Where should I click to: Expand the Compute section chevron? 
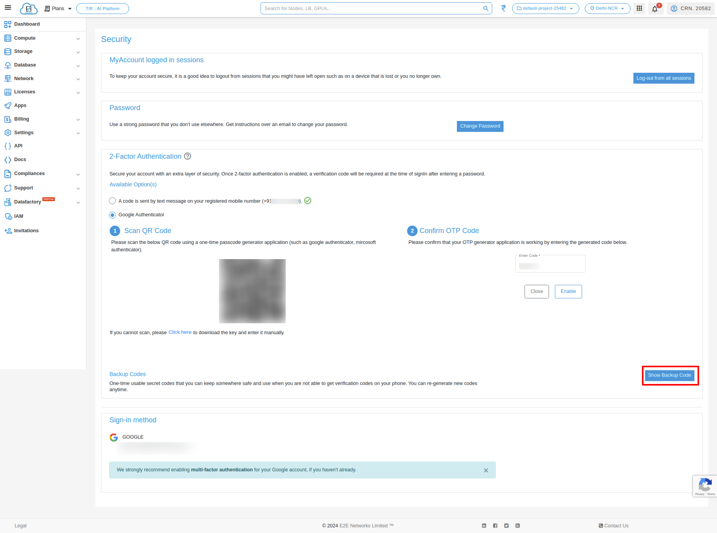pos(78,39)
